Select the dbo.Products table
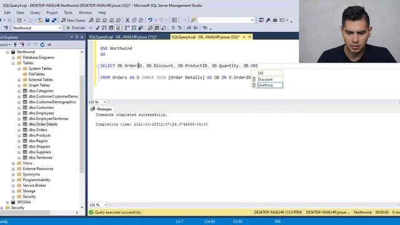The height and width of the screenshot is (225, 400). 39,135
